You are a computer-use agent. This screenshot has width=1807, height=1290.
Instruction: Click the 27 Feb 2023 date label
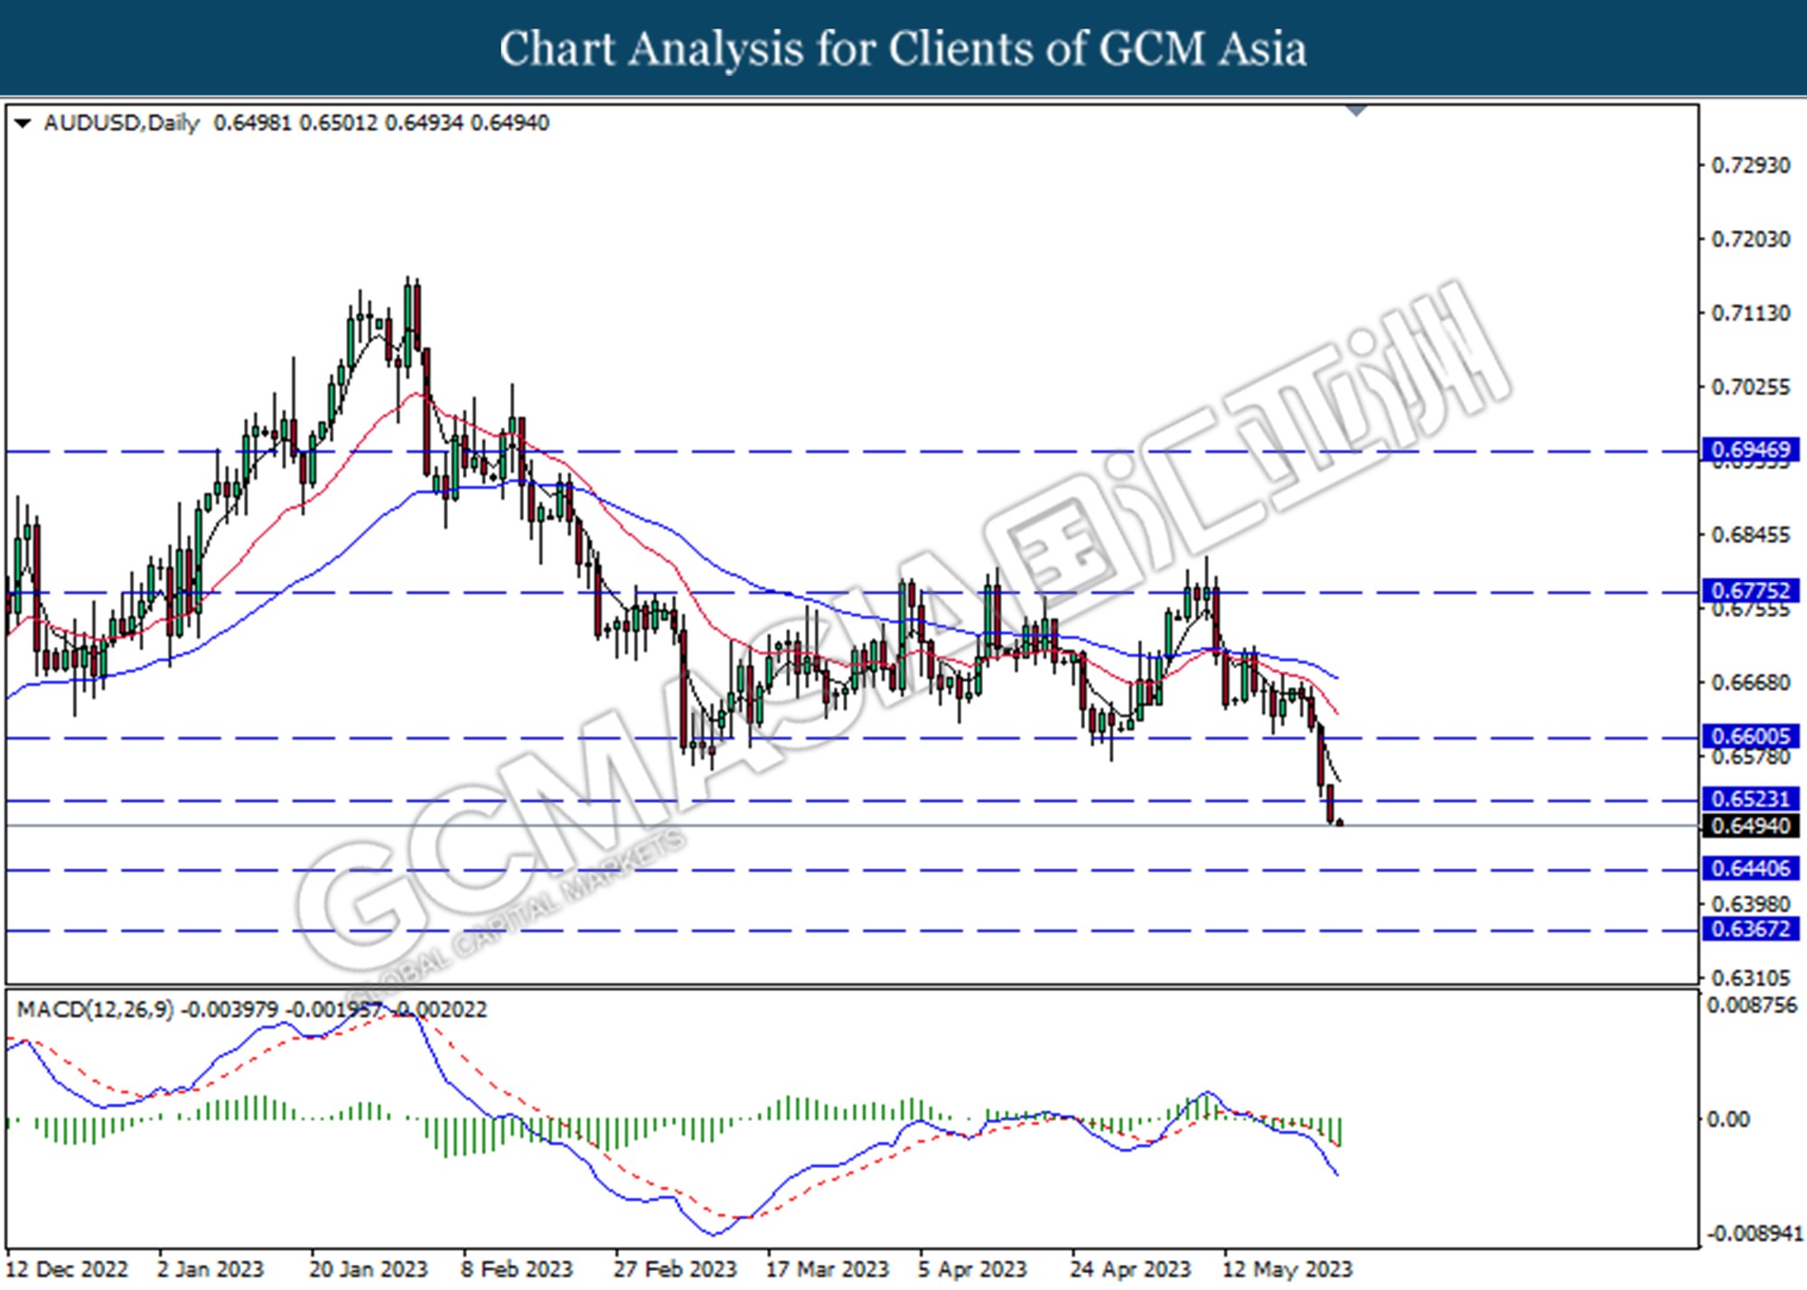coord(675,1269)
